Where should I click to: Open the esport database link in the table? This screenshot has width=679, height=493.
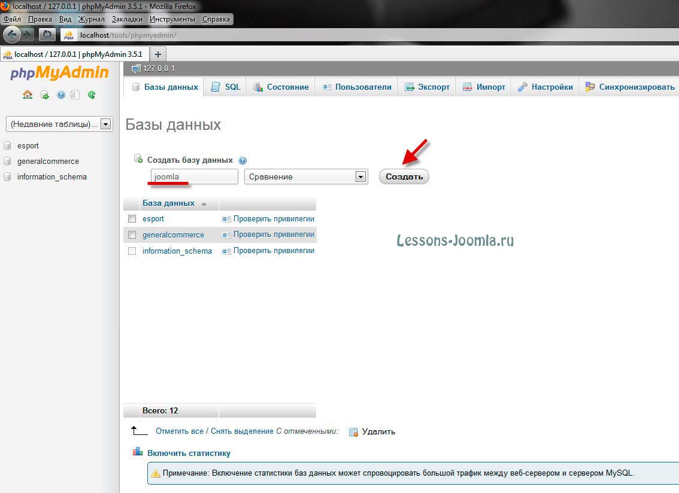(153, 218)
